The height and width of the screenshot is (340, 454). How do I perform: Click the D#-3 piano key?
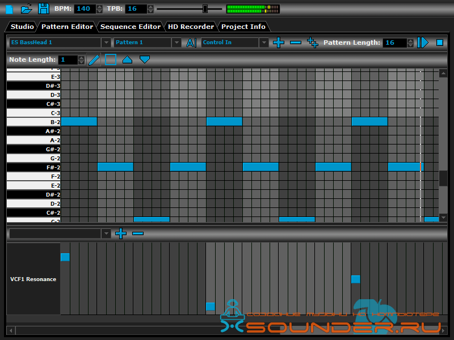[x=33, y=86]
